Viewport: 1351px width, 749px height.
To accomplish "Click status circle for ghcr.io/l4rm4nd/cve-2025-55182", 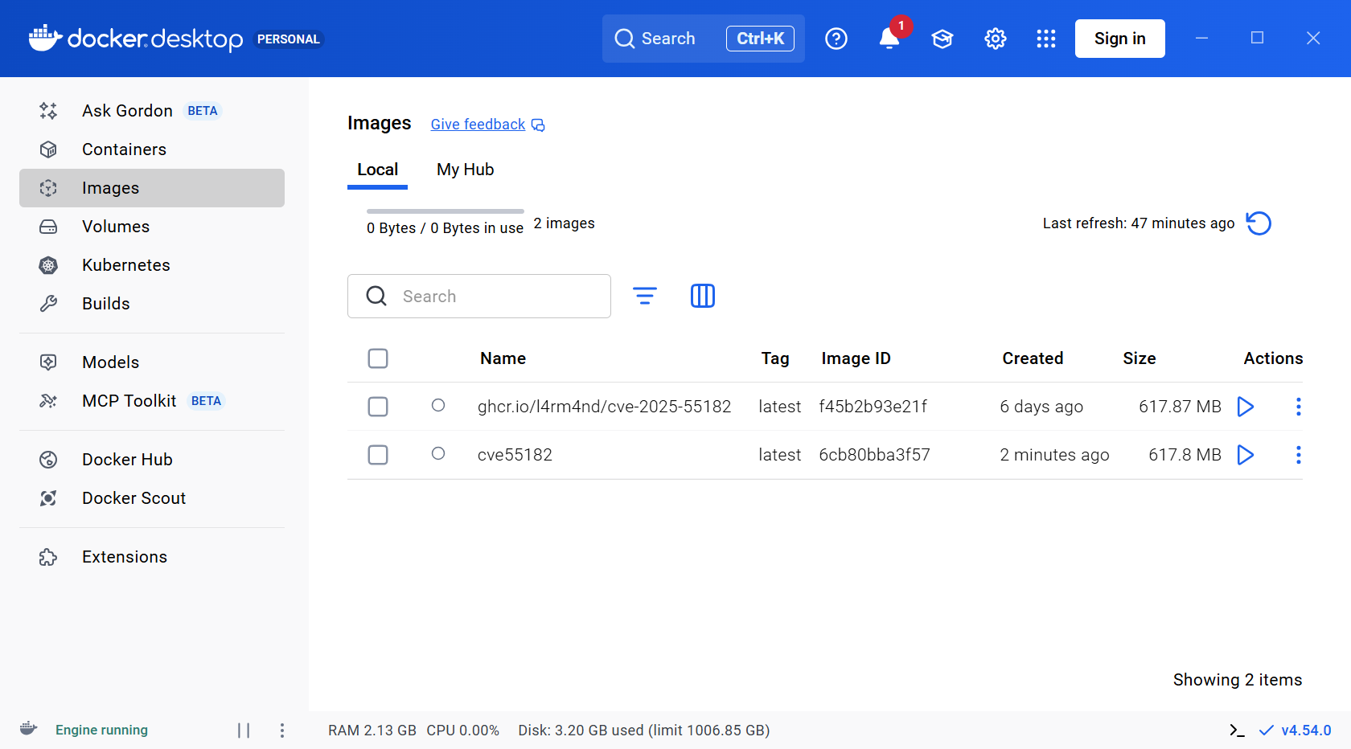I will point(438,405).
